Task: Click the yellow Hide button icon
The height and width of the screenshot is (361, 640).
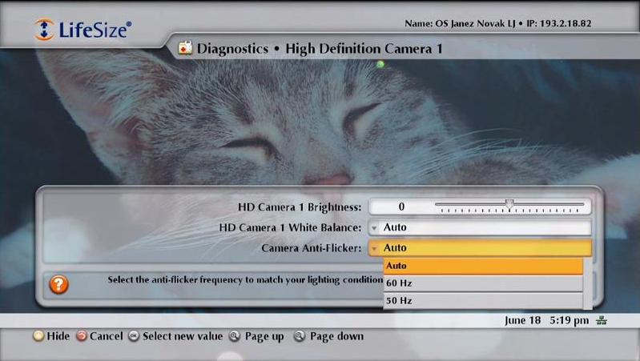Action: click(x=38, y=336)
